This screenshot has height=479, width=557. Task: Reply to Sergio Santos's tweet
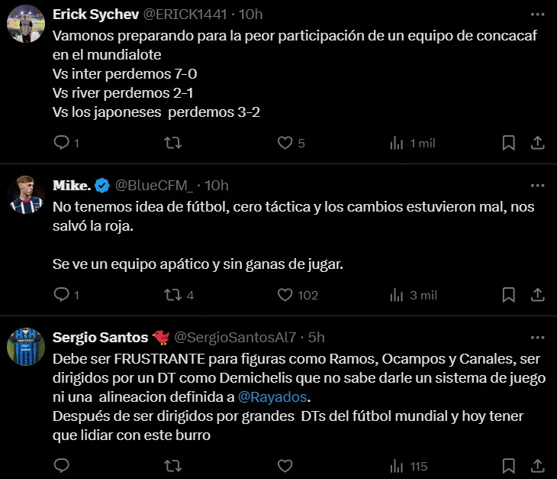pos(62,466)
